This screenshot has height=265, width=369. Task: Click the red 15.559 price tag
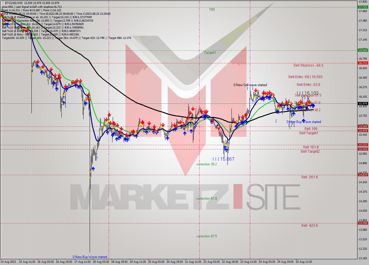pos(362,126)
